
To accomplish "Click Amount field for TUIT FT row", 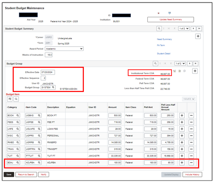I will coord(115,156).
